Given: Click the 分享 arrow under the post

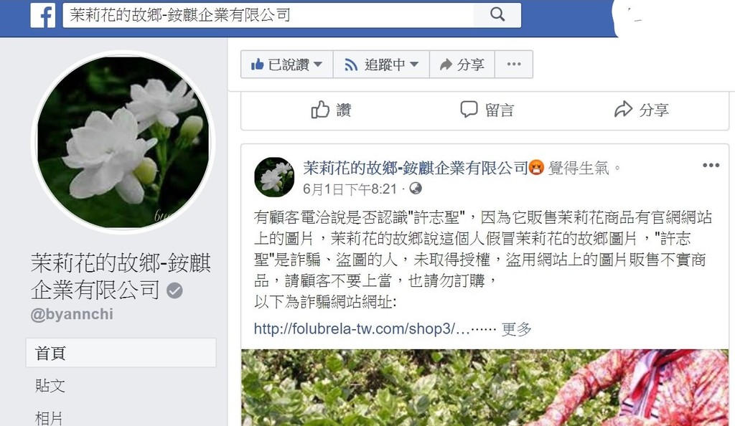Looking at the screenshot, I should [x=624, y=110].
